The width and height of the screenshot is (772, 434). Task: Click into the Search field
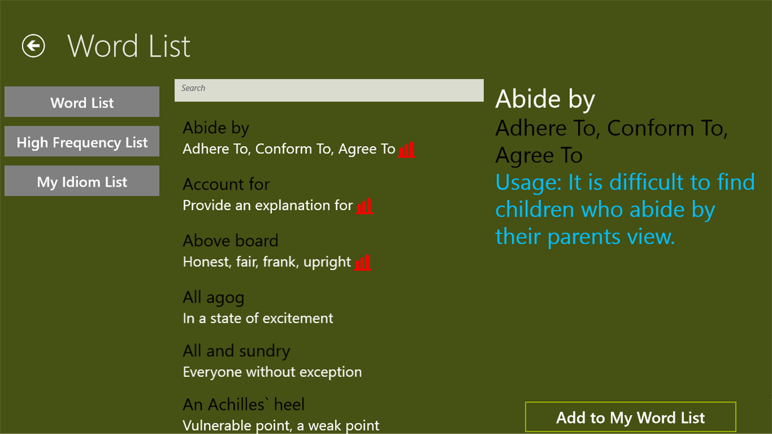tap(329, 90)
